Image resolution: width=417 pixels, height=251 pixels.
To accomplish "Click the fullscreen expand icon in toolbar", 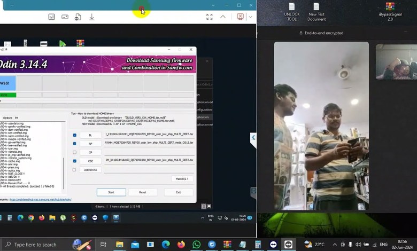I will coord(209,17).
